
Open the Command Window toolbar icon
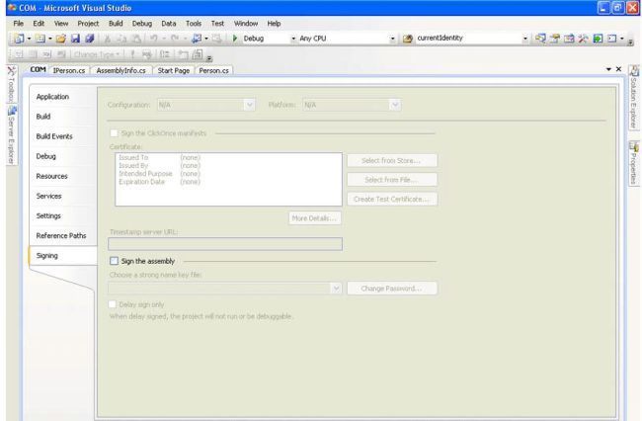(612, 39)
